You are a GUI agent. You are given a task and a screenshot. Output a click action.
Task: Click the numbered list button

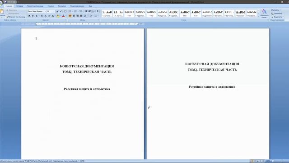(75, 11)
